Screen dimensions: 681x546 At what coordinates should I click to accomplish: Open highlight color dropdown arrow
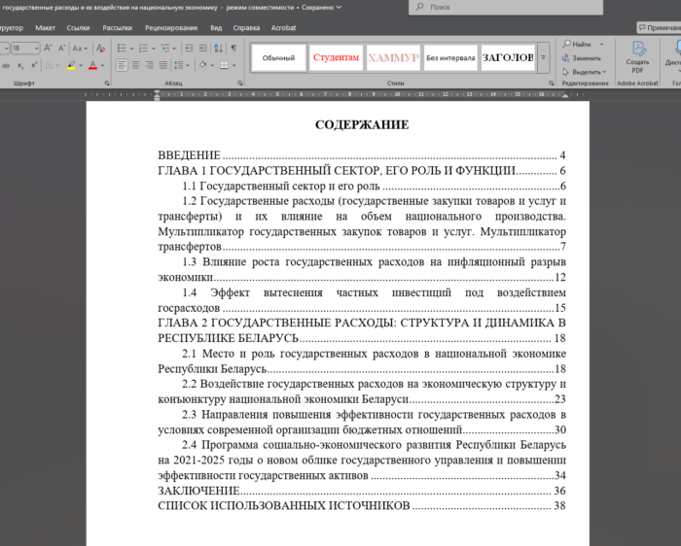pos(81,65)
